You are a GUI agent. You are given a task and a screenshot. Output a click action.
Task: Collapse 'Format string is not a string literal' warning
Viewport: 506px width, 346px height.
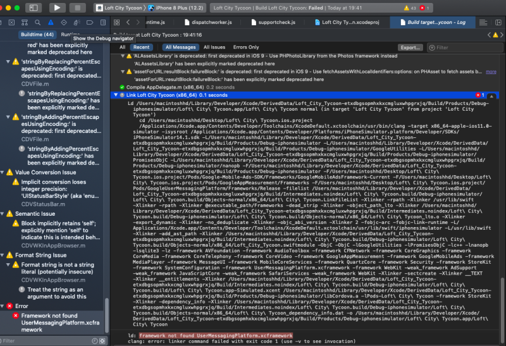click(x=8, y=264)
